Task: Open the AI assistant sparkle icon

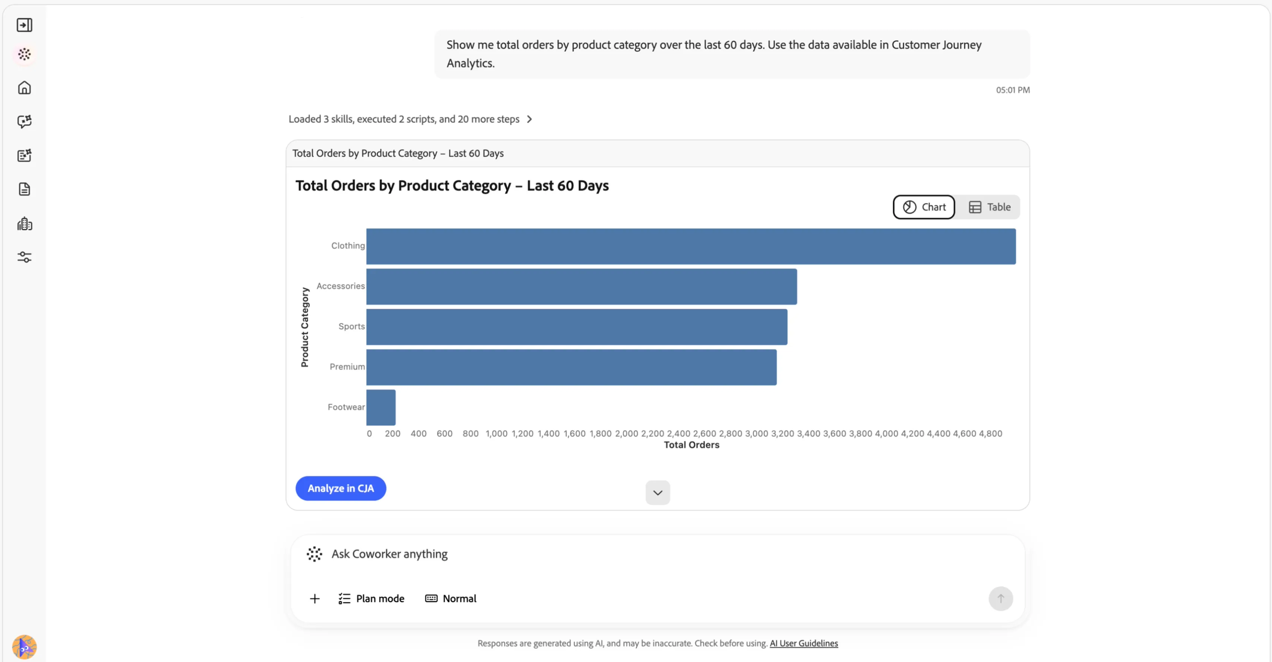Action: click(x=24, y=54)
